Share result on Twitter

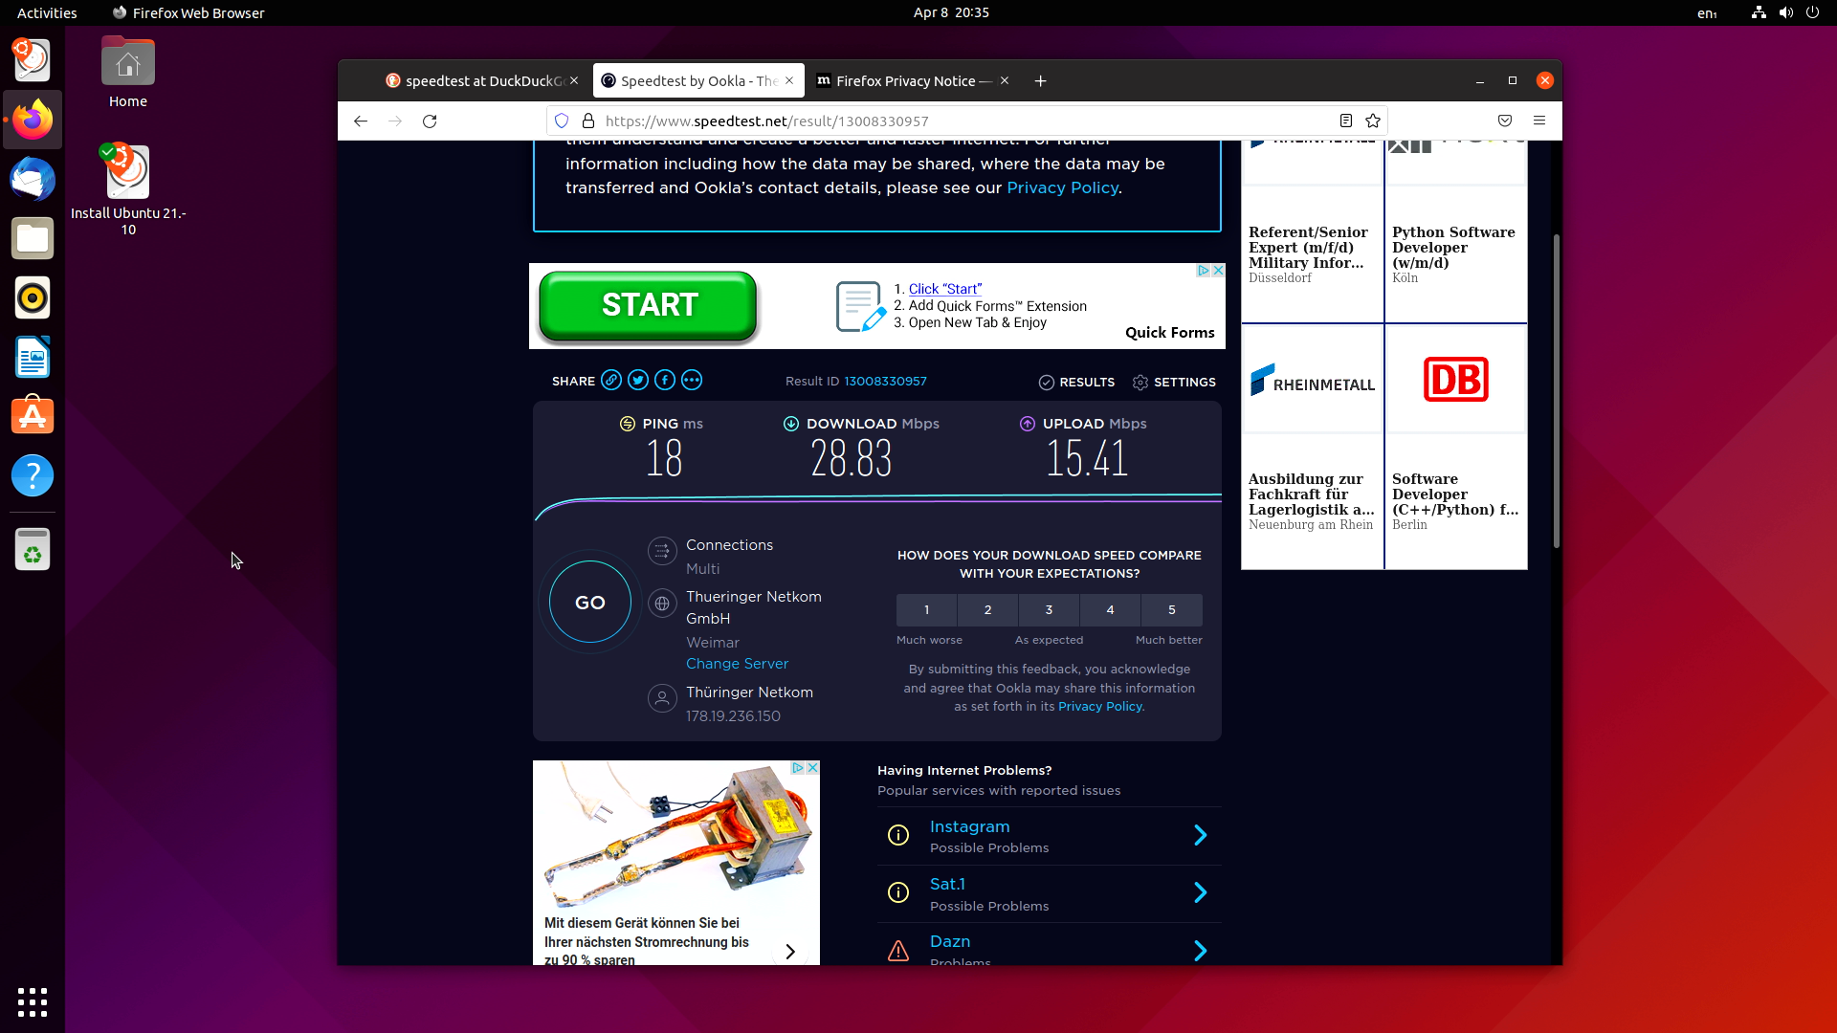pyautogui.click(x=638, y=381)
